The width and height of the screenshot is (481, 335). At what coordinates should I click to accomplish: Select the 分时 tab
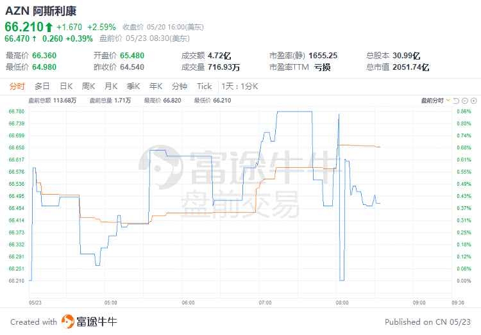[17, 86]
